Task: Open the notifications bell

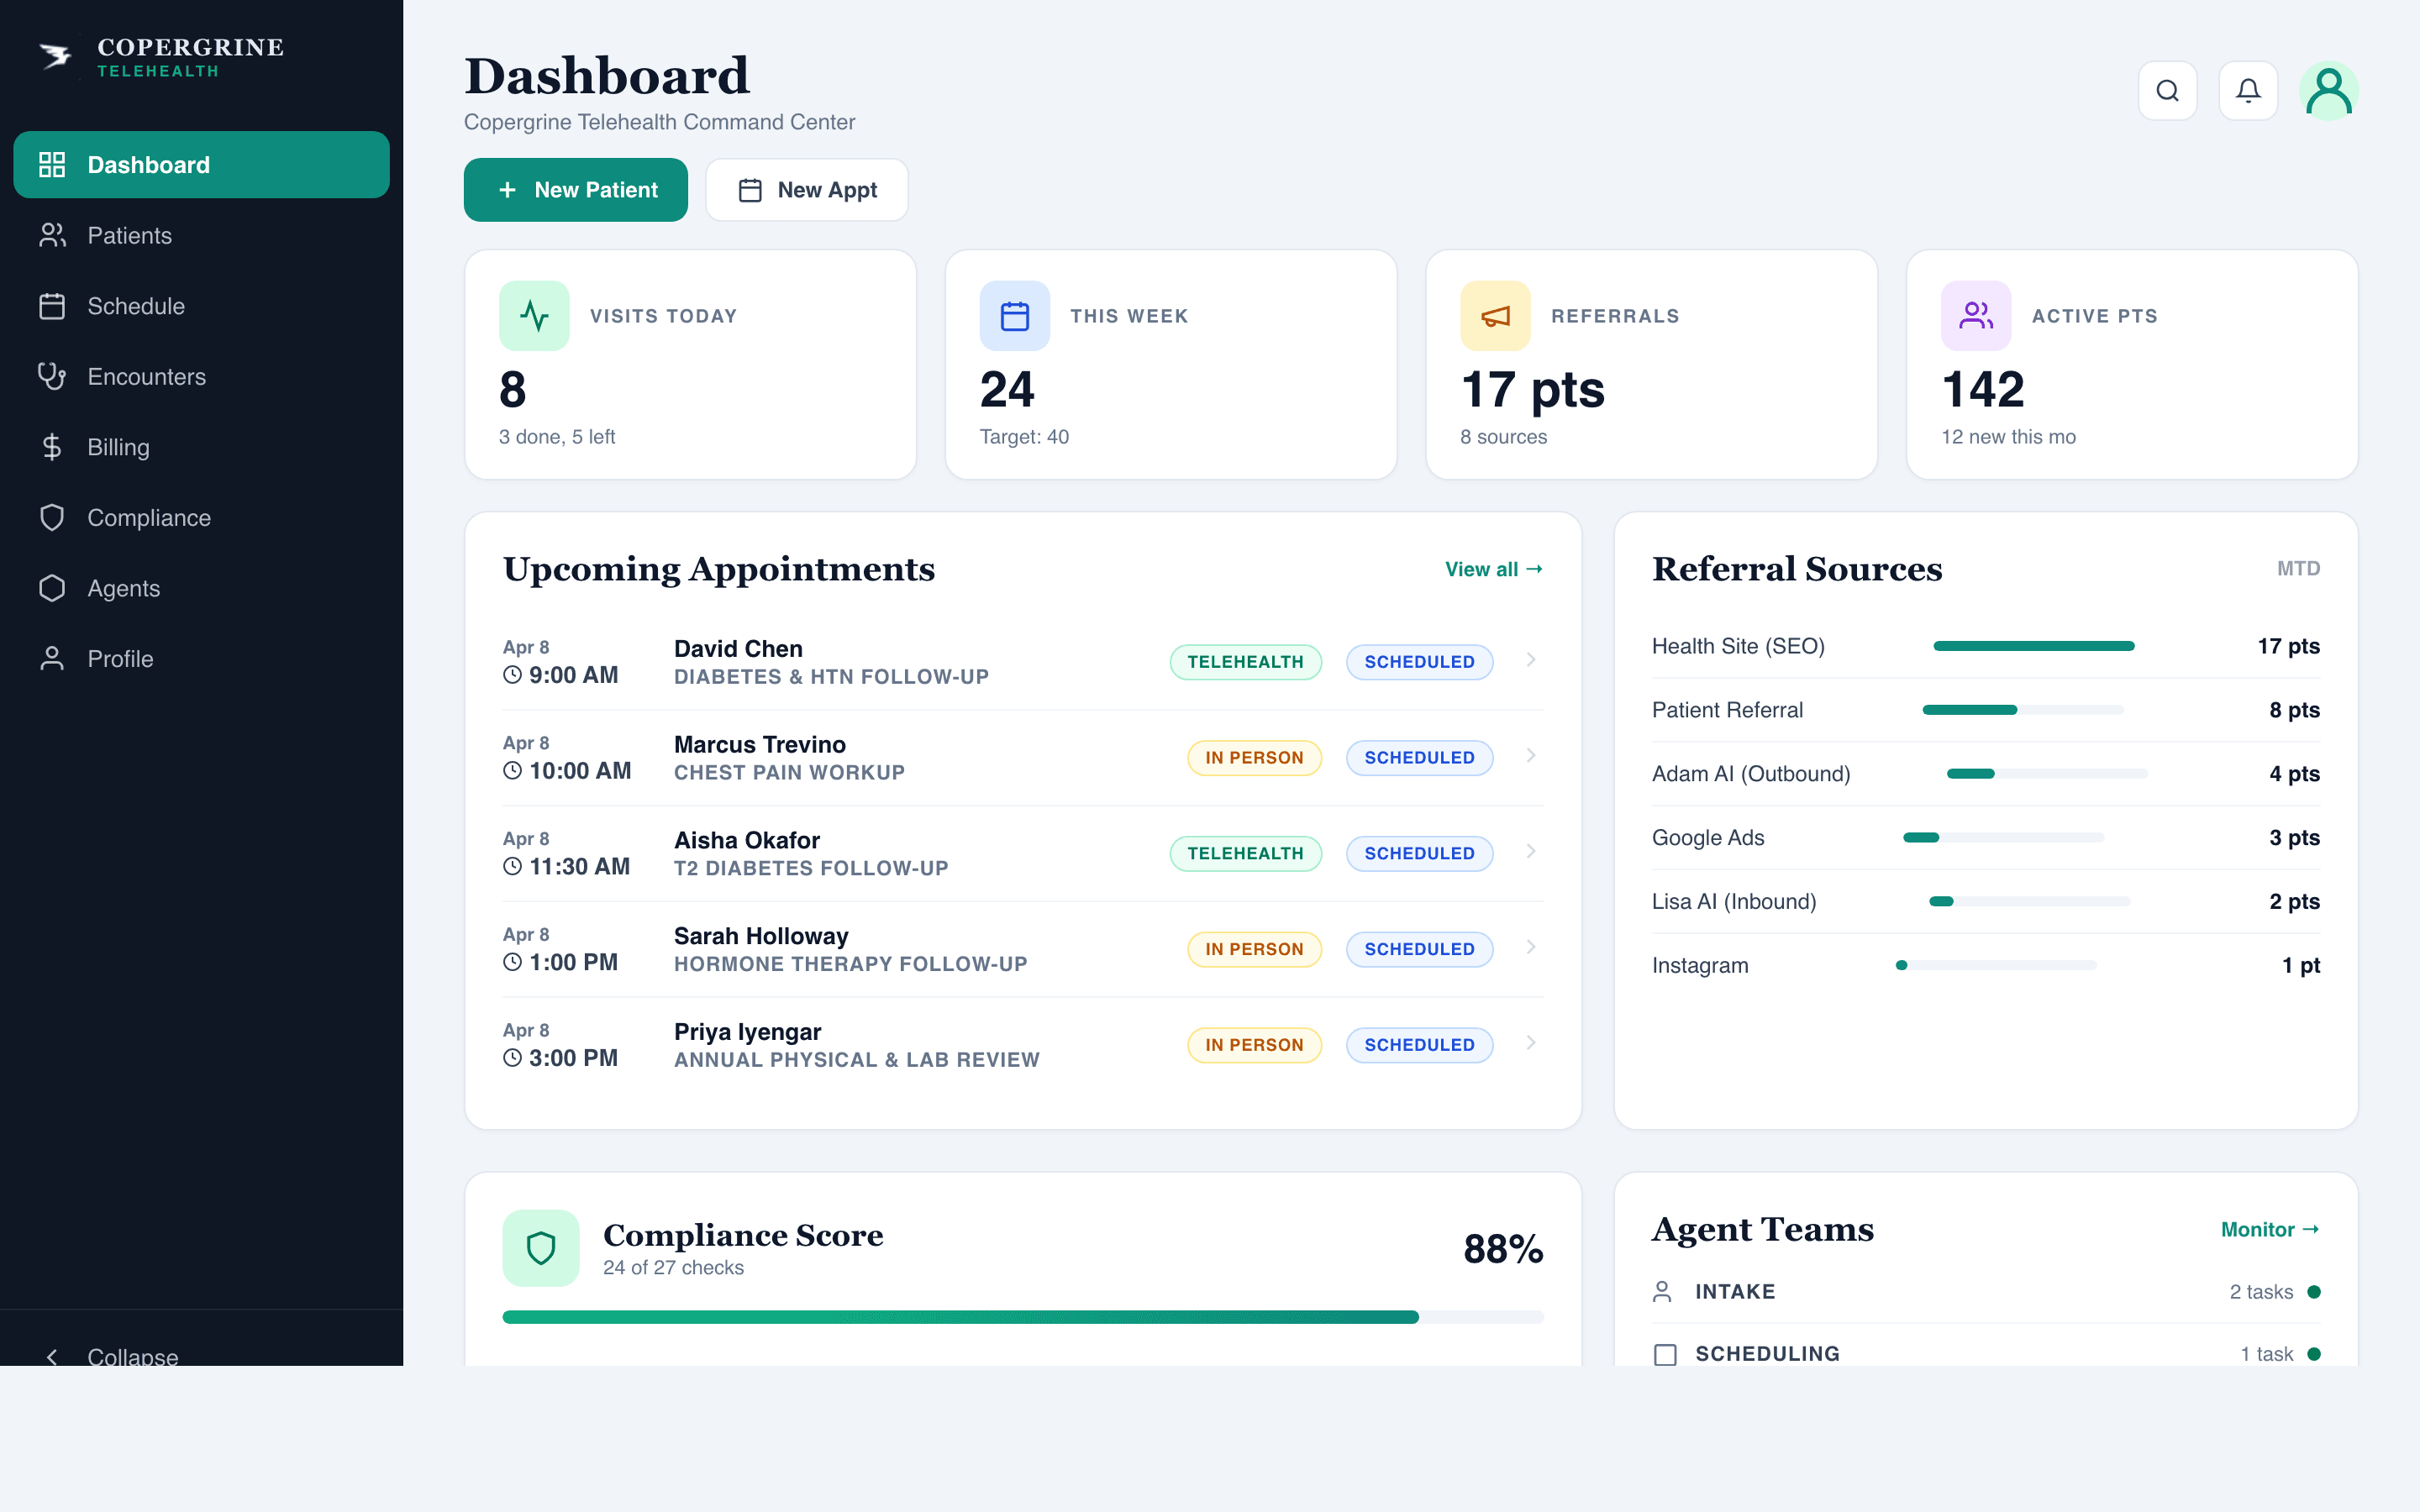Action: (x=2247, y=90)
